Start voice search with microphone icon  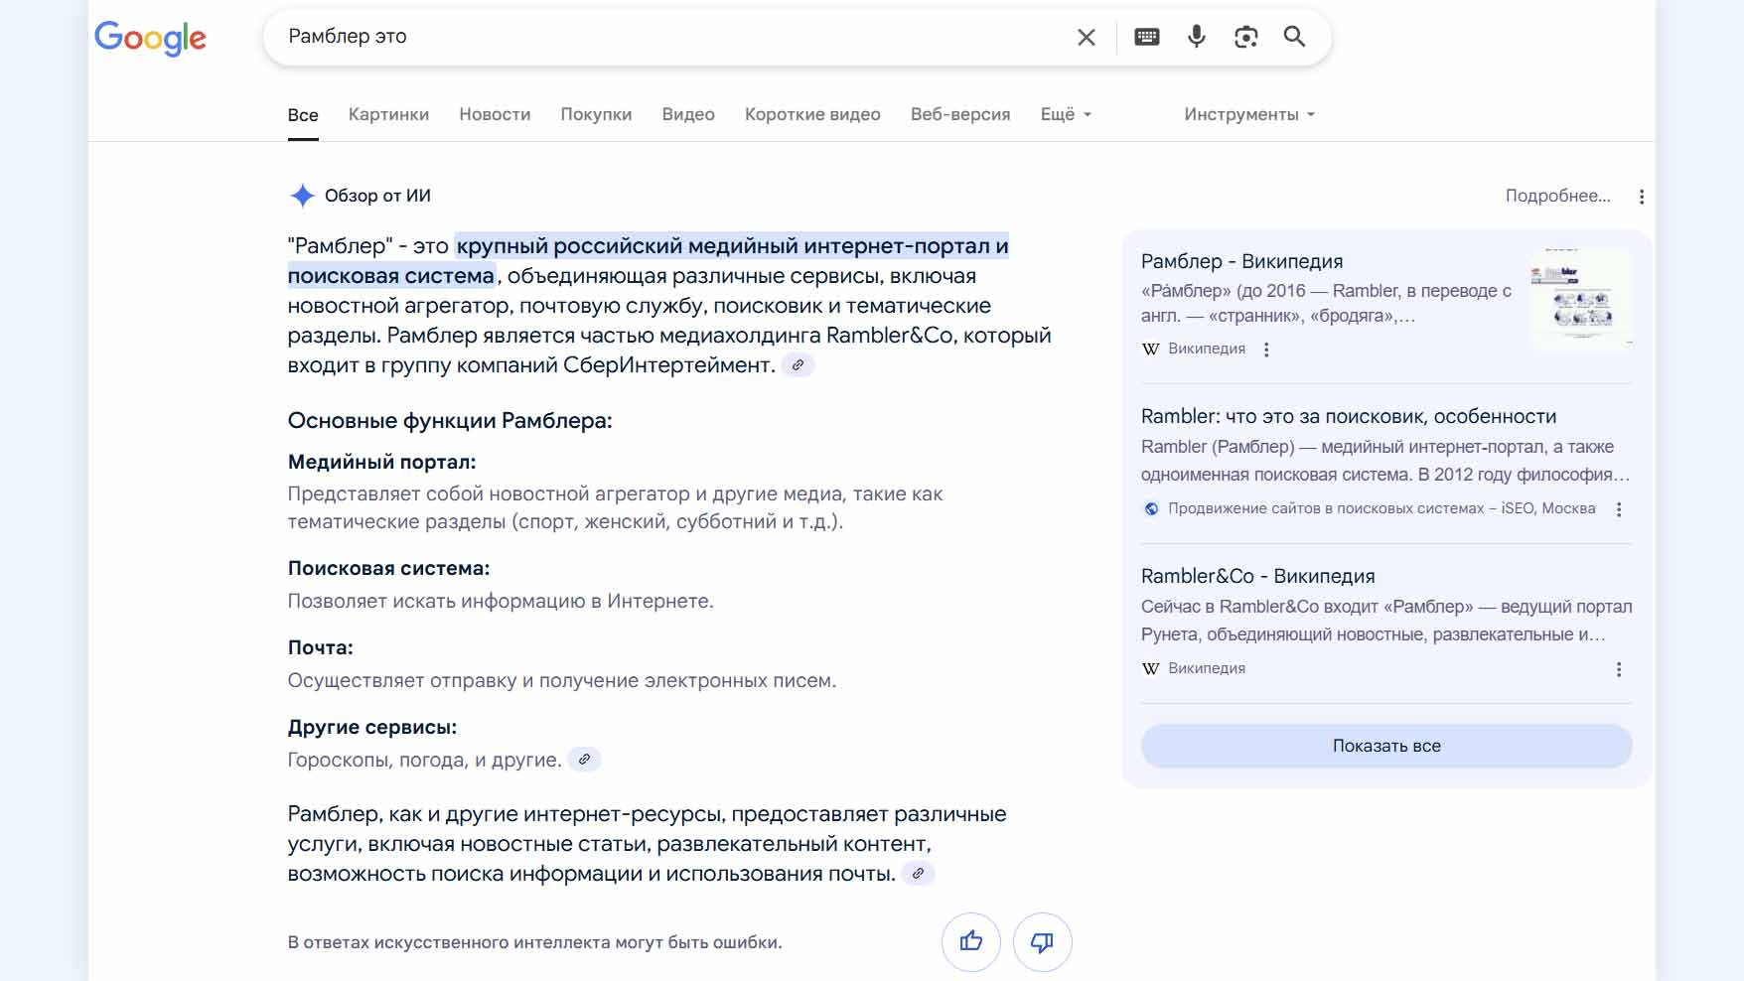[1197, 37]
